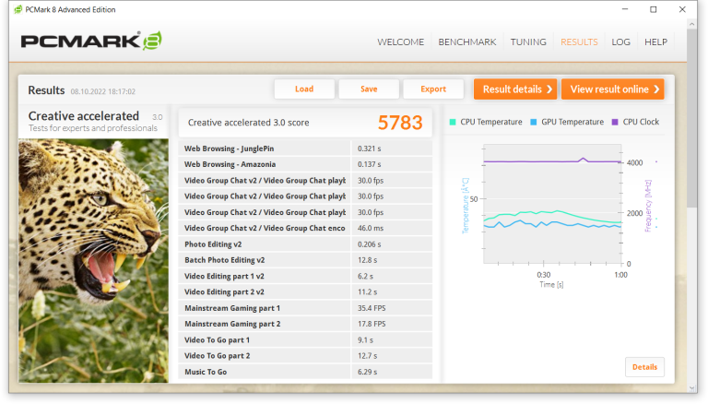Select the RESULTS tab

tap(579, 42)
